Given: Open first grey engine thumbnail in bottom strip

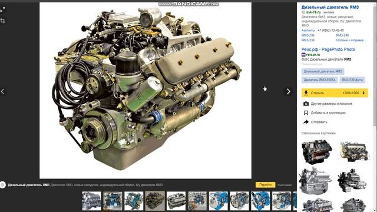Looking at the screenshot, I should (92, 201).
